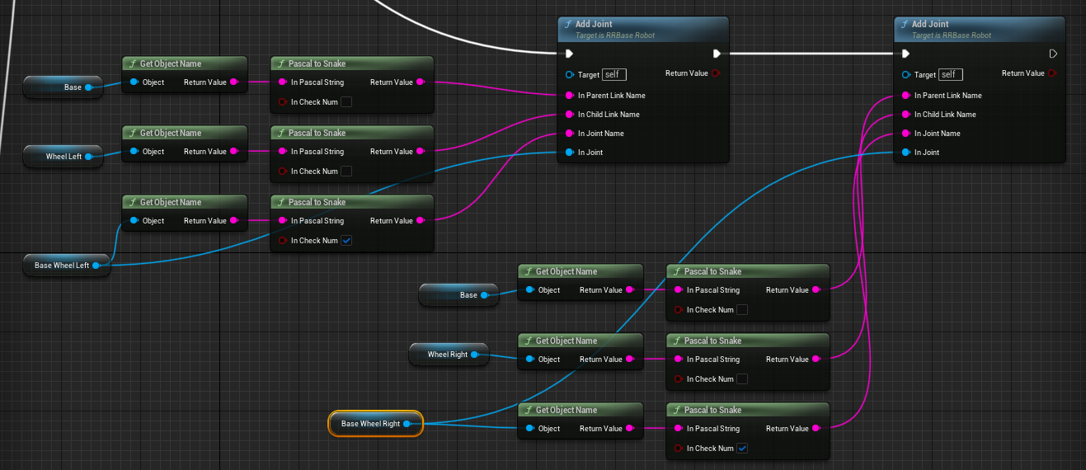Click Return Value pin on Wheel Right's Get Object Name
Screen dimensions: 1086x470
[x=630, y=360]
